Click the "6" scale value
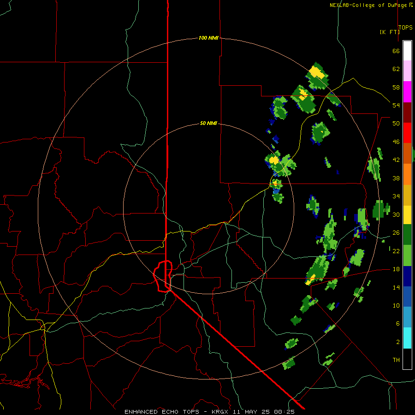The width and height of the screenshot is (415, 415). 398,324
